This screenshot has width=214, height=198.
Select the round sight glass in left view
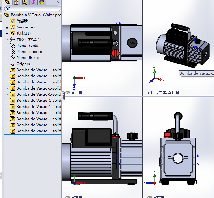pos(178,159)
